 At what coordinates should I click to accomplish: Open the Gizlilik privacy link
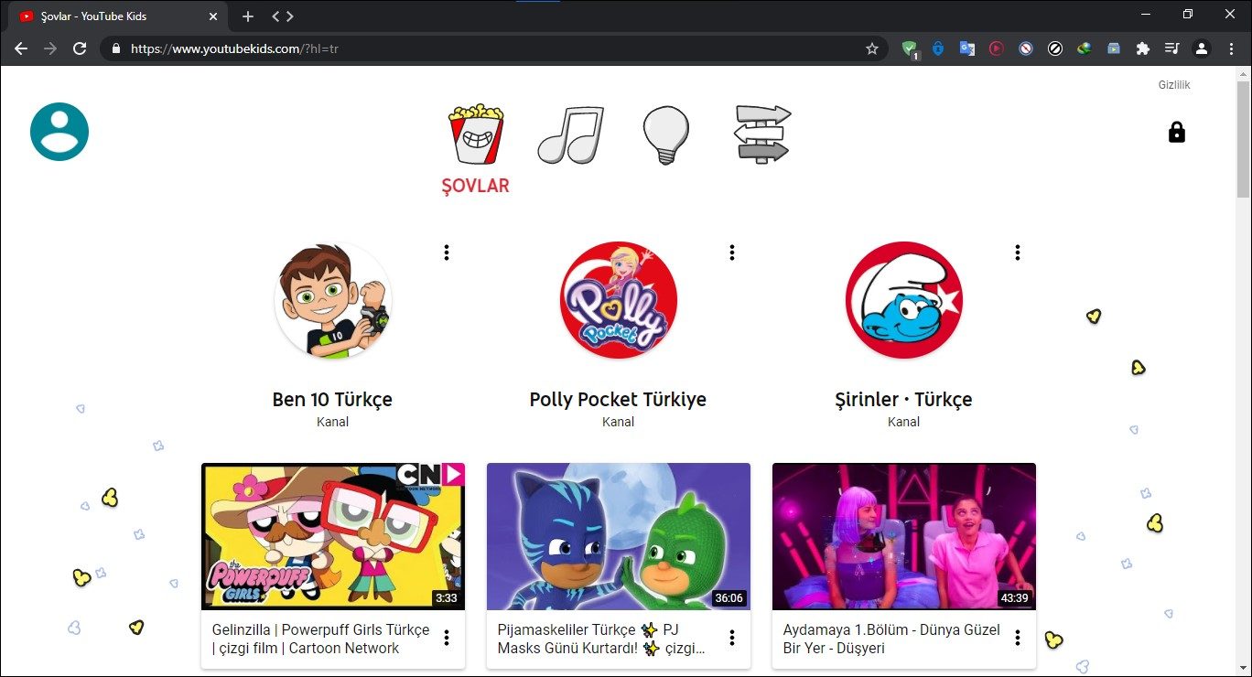(1173, 85)
